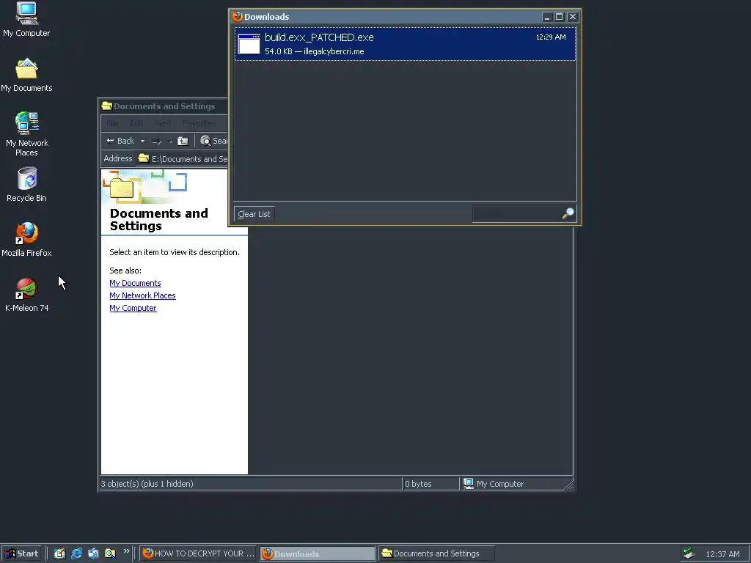
Task: Click the Show Desktop quick launch icon
Action: coord(59,553)
